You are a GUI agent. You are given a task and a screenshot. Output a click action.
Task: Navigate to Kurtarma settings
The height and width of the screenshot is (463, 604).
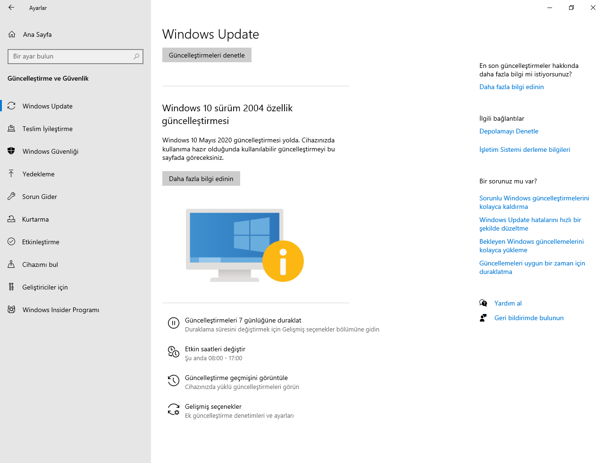point(75,219)
